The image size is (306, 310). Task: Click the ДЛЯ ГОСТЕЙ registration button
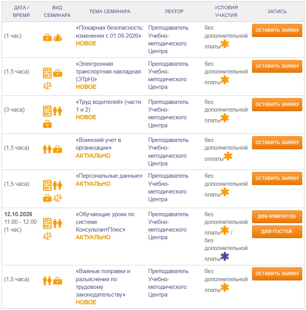(x=277, y=232)
